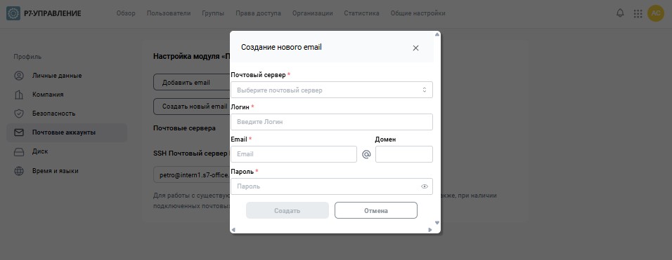Focus the Домен input field
The width and height of the screenshot is (672, 260).
(x=404, y=154)
